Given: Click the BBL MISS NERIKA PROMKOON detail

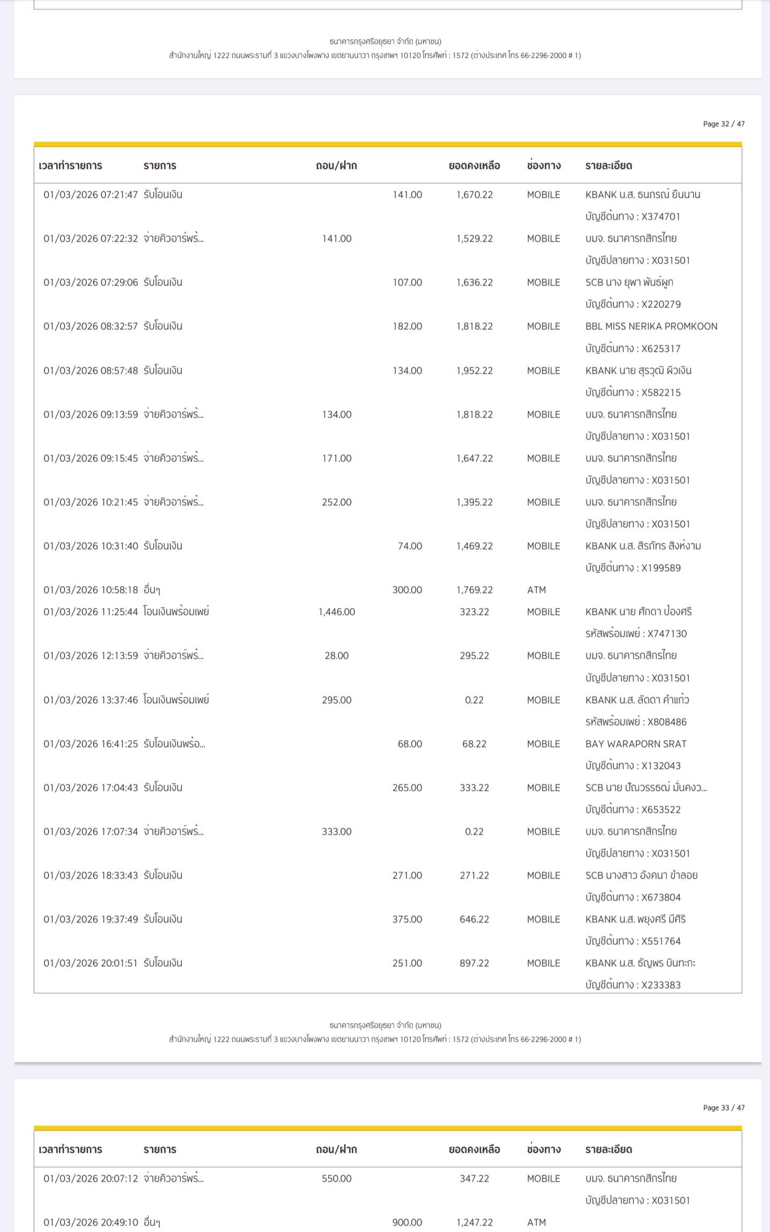Looking at the screenshot, I should [651, 326].
